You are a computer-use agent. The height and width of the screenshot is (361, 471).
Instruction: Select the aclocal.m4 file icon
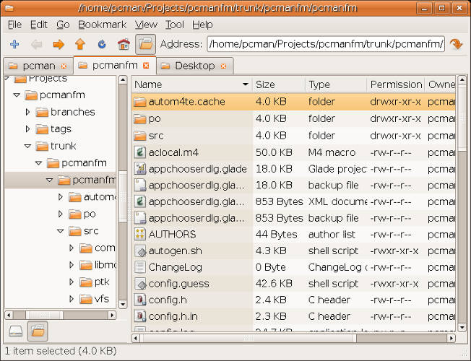pos(140,152)
